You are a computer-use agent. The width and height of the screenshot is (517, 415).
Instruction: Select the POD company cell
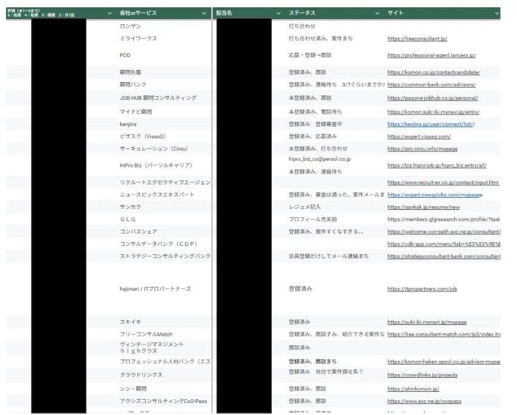click(125, 55)
